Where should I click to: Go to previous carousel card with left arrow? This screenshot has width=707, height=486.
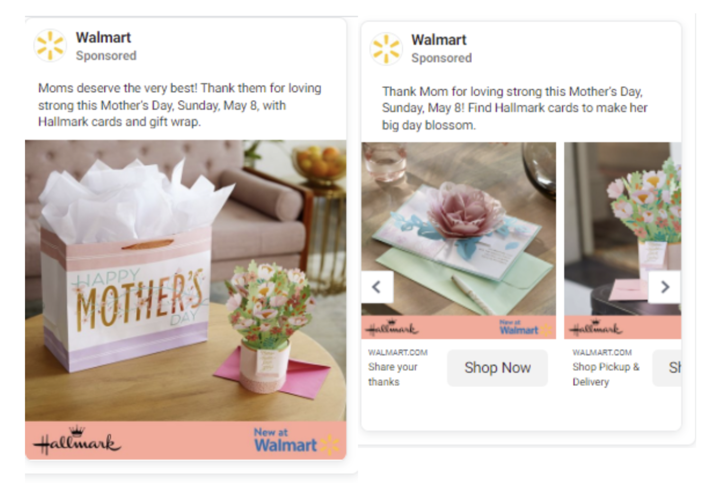(377, 287)
